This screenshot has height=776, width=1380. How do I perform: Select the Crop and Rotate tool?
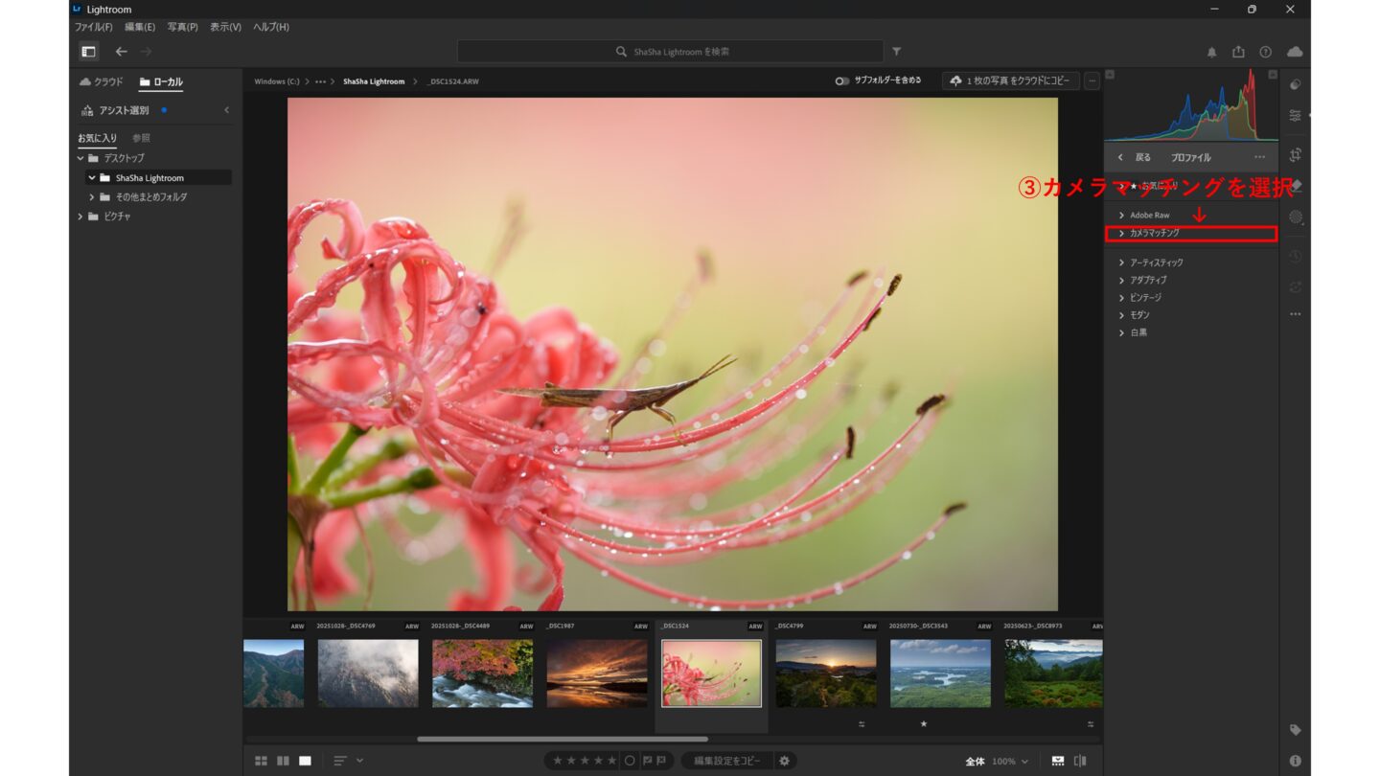click(x=1295, y=154)
